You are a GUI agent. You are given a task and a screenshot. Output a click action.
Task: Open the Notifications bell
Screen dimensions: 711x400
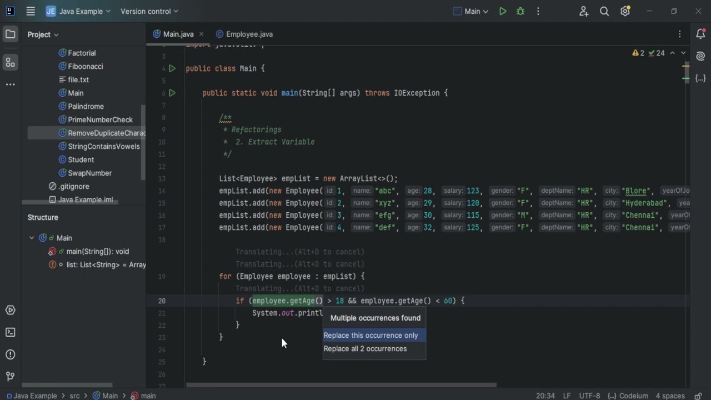tap(700, 34)
